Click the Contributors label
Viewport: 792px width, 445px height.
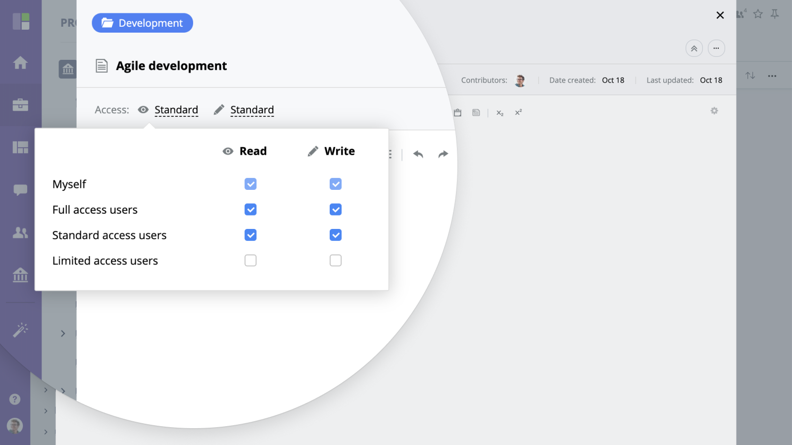pos(484,80)
